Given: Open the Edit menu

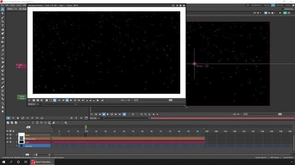Looking at the screenshot, I should (x=7, y=5).
